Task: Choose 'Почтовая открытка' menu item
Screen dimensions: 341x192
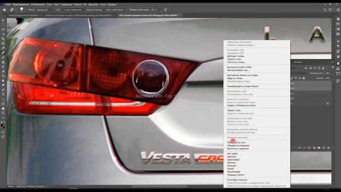Action: tap(237, 180)
